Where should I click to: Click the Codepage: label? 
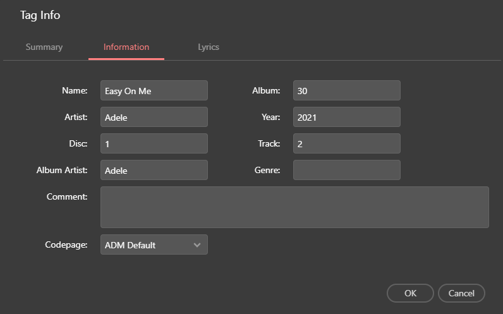(66, 245)
